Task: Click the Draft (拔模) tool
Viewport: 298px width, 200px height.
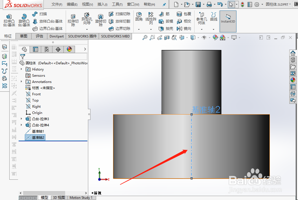Action: pyautogui.click(x=166, y=21)
